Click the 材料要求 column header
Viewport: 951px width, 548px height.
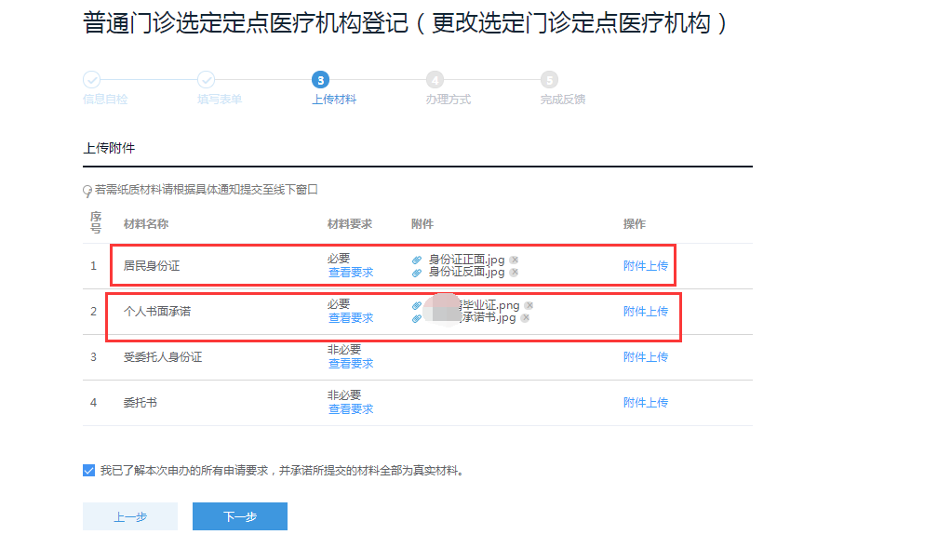(350, 223)
